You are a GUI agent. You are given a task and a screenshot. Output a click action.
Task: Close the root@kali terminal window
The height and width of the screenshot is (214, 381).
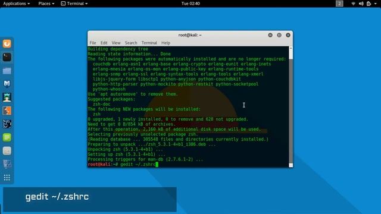click(288, 35)
